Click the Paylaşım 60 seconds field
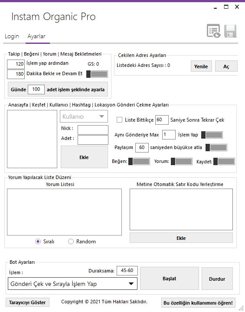The width and height of the screenshot is (245, 312). (x=142, y=147)
